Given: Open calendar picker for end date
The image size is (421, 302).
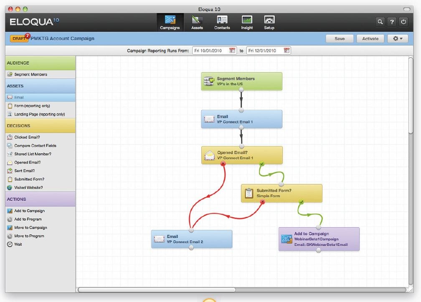Looking at the screenshot, I should (x=286, y=50).
